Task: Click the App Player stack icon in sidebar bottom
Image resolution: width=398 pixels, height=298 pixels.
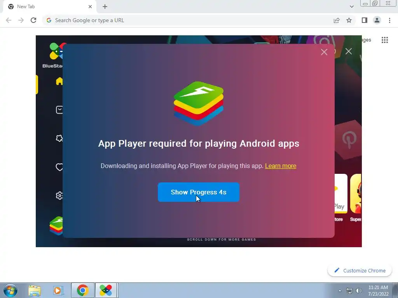Action: coord(56,225)
